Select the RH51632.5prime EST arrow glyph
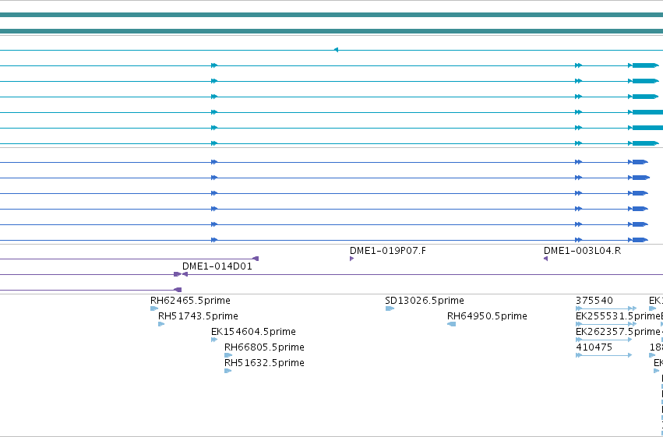Viewport: 663px width, 437px height. pos(228,371)
